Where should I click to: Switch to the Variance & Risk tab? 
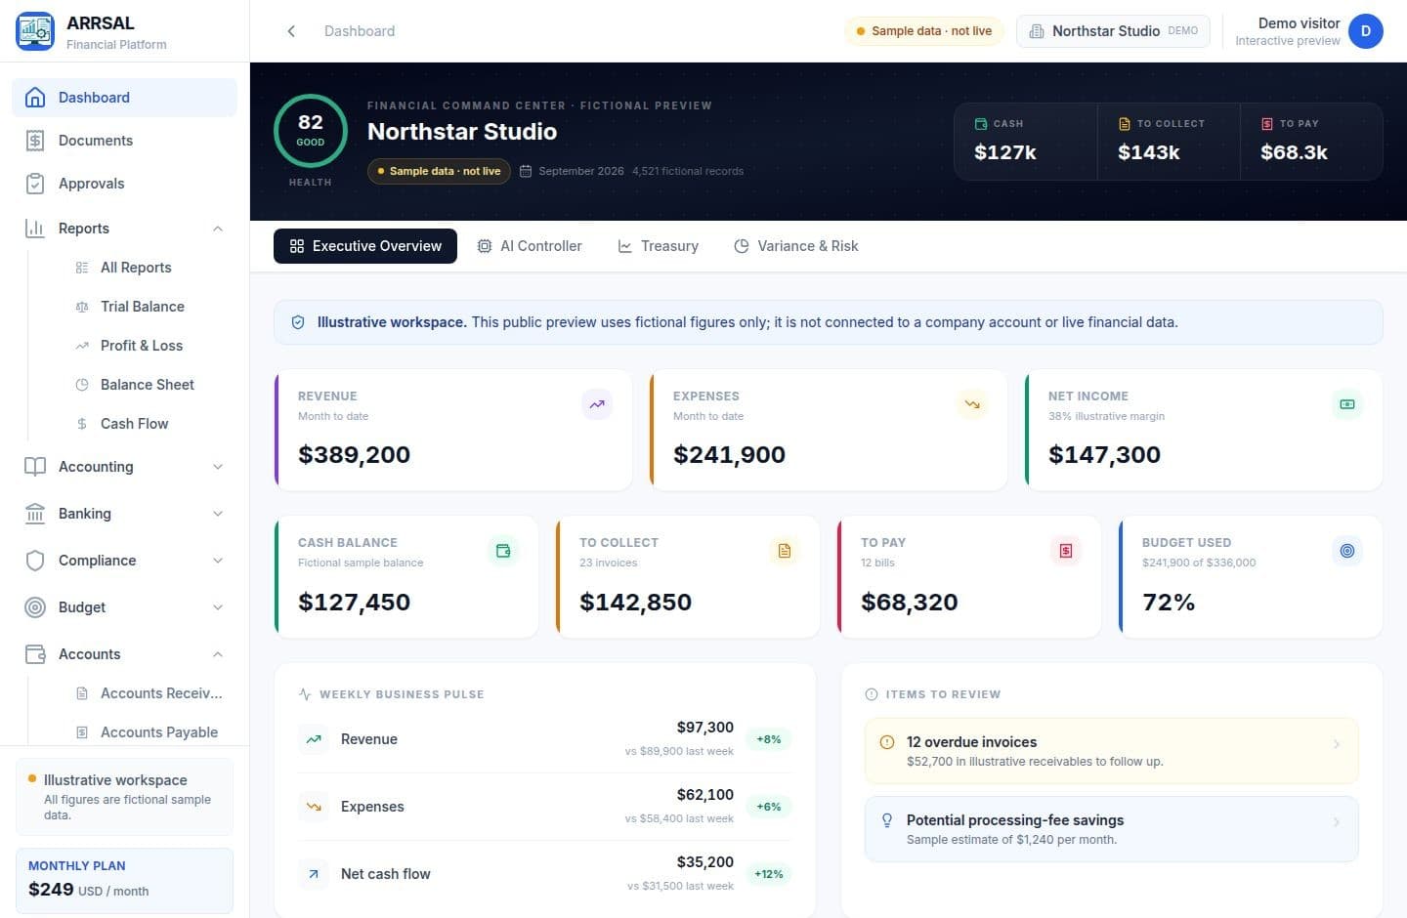(x=796, y=246)
